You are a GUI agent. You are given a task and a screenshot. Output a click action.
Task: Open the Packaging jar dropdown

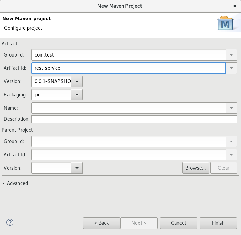(x=77, y=95)
